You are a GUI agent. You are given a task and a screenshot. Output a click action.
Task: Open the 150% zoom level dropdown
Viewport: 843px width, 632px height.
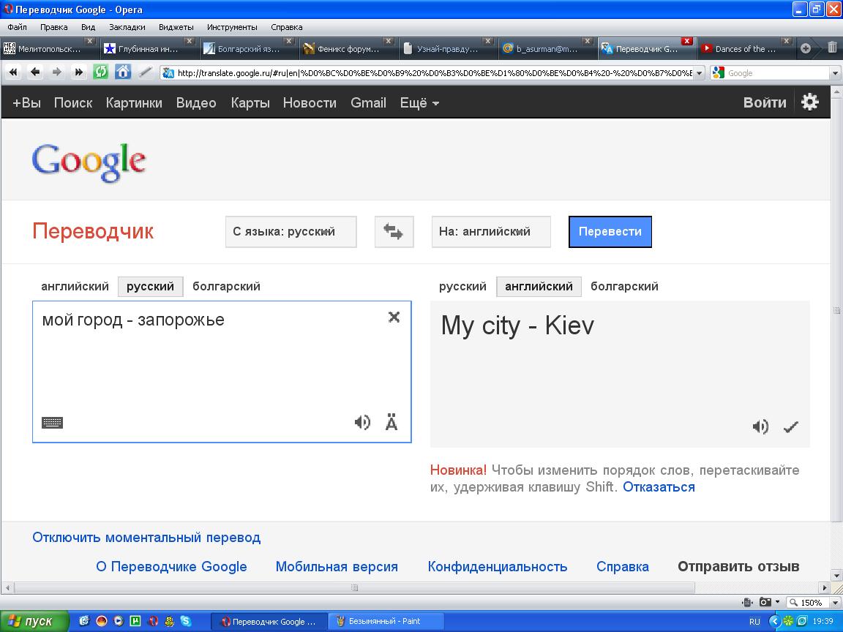[x=835, y=603]
